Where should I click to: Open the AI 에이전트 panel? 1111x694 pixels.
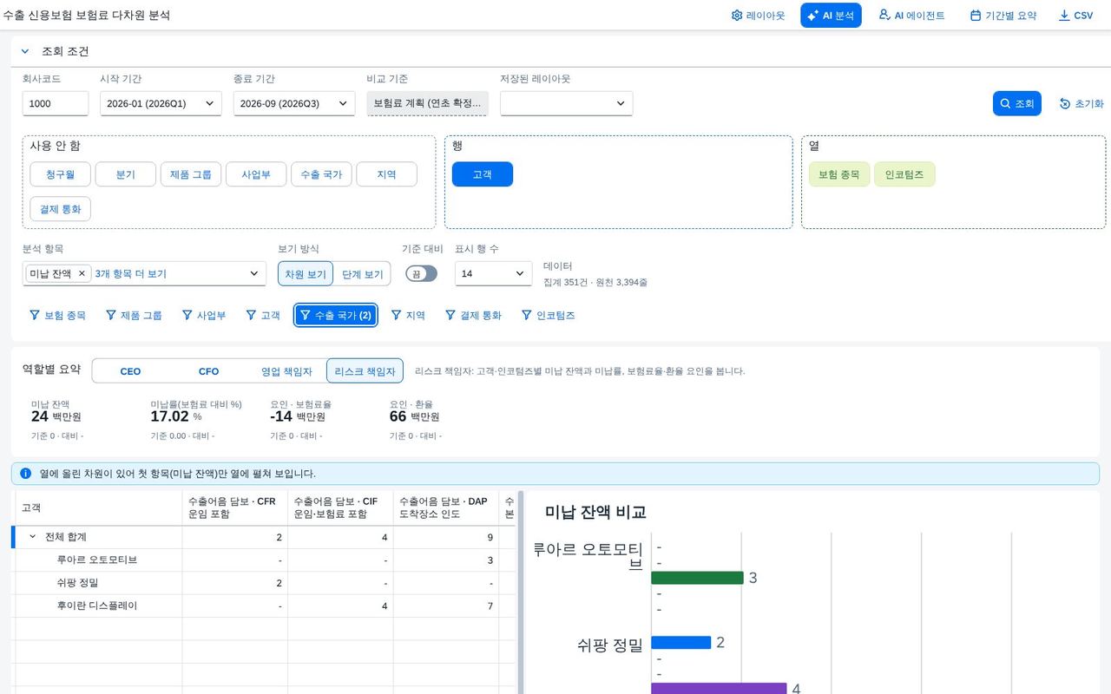tap(911, 16)
